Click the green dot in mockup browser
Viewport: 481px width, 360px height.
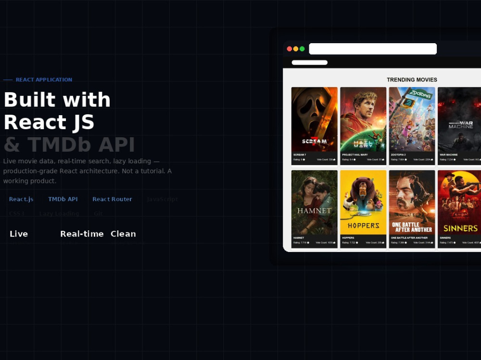[302, 48]
